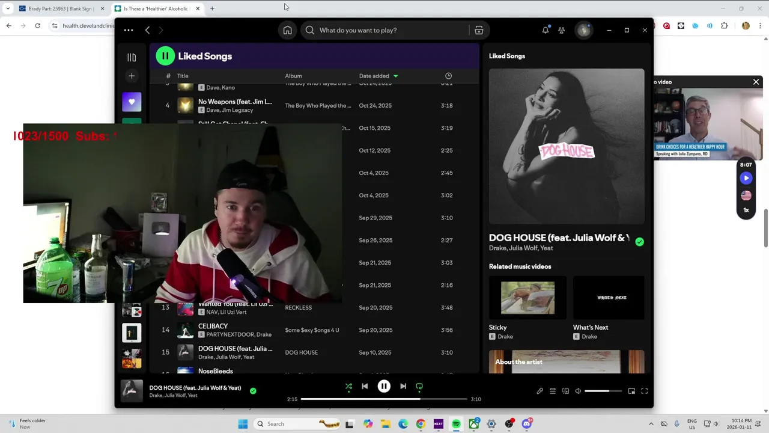Sort by the Album column header
The height and width of the screenshot is (433, 769).
pos(293,76)
